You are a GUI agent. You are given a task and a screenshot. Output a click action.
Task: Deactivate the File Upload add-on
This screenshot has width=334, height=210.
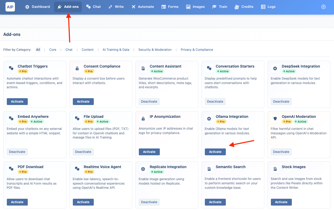tap(83, 152)
